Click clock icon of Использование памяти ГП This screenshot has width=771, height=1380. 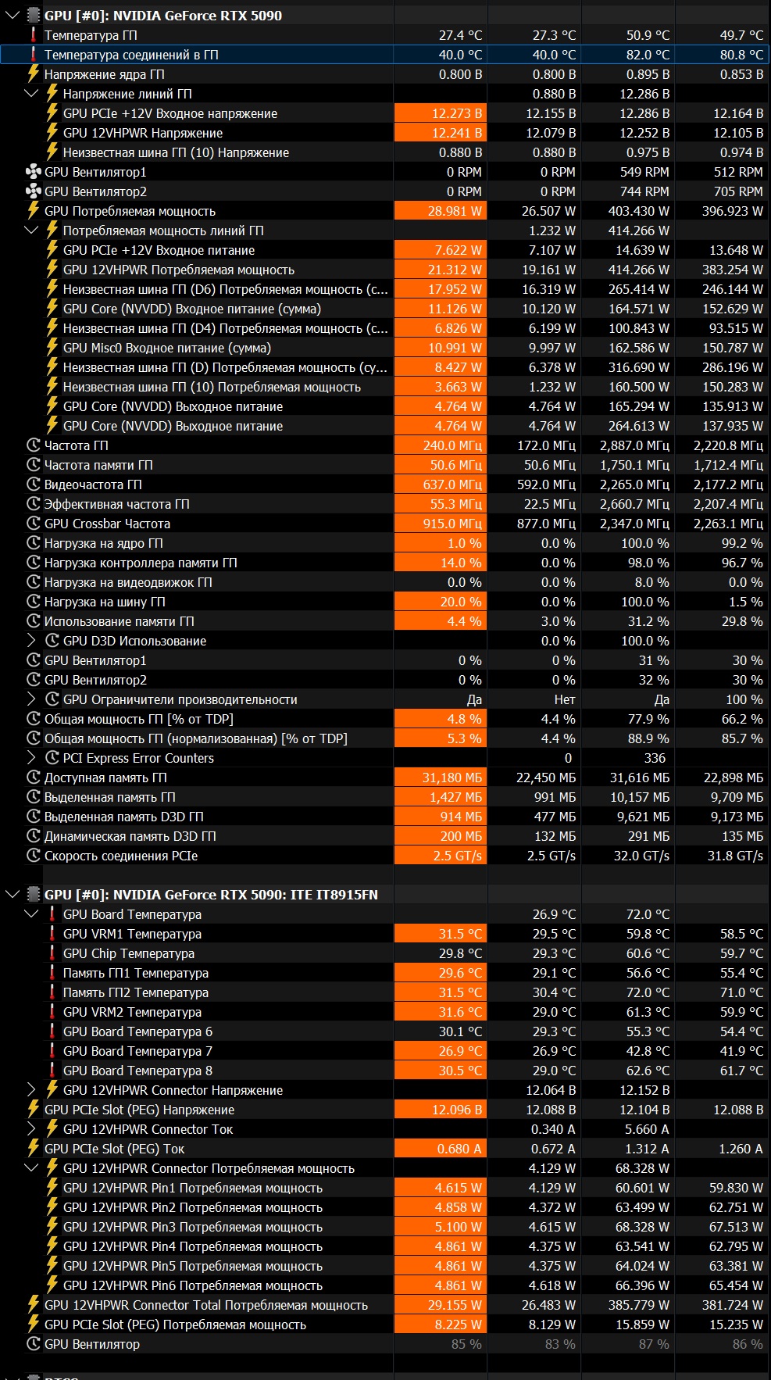pos(33,620)
